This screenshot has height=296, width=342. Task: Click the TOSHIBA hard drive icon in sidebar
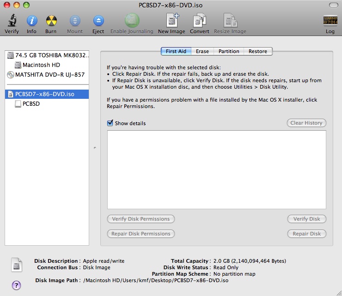pyautogui.click(x=10, y=55)
